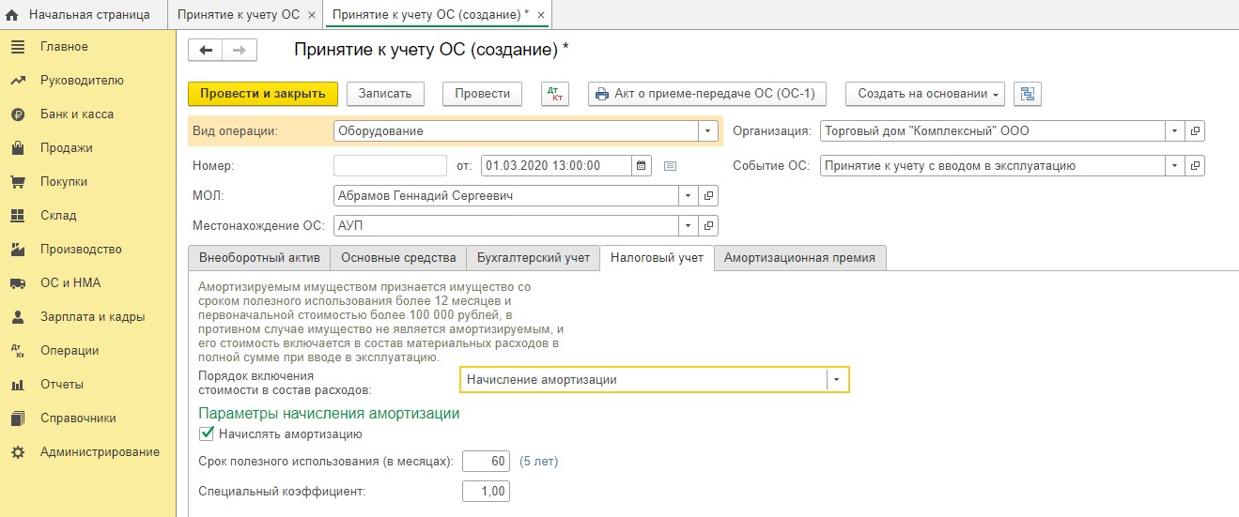Expand the Событие ОС dropdown arrow
Image resolution: width=1239 pixels, height=517 pixels.
coord(1174,166)
